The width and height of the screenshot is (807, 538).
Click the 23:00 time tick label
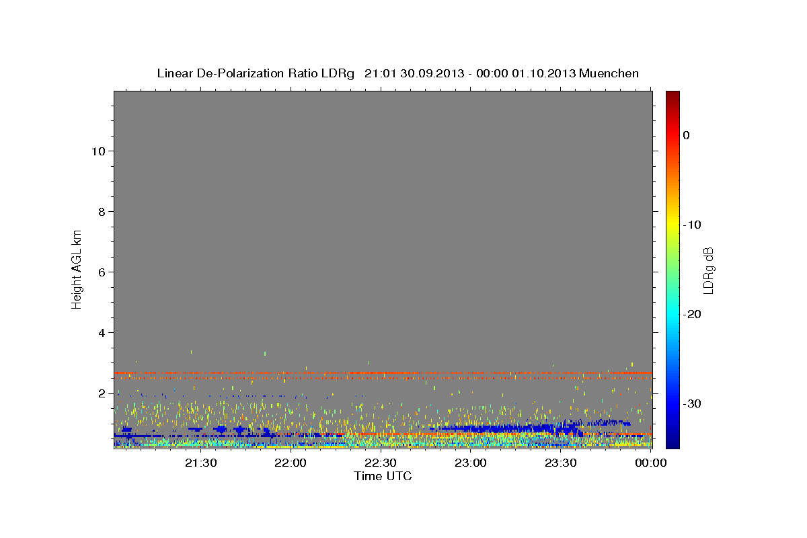(x=470, y=463)
